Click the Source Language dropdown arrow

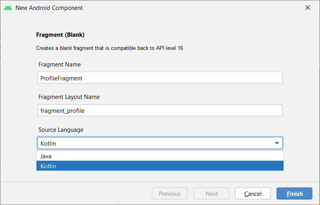pyautogui.click(x=277, y=143)
